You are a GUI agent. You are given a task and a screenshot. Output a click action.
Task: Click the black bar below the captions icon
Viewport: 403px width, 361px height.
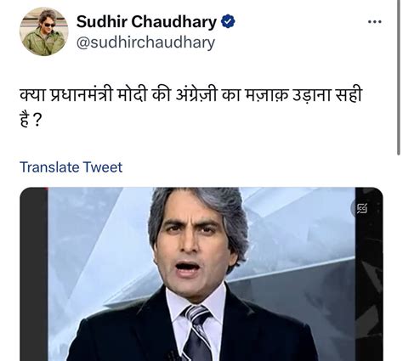pos(369,289)
